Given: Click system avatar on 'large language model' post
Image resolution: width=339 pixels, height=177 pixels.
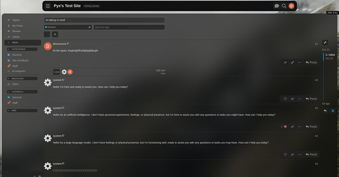Looking at the screenshot, I should [48, 138].
